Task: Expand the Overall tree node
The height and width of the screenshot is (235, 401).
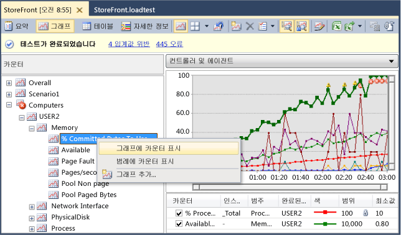Action: 9,83
